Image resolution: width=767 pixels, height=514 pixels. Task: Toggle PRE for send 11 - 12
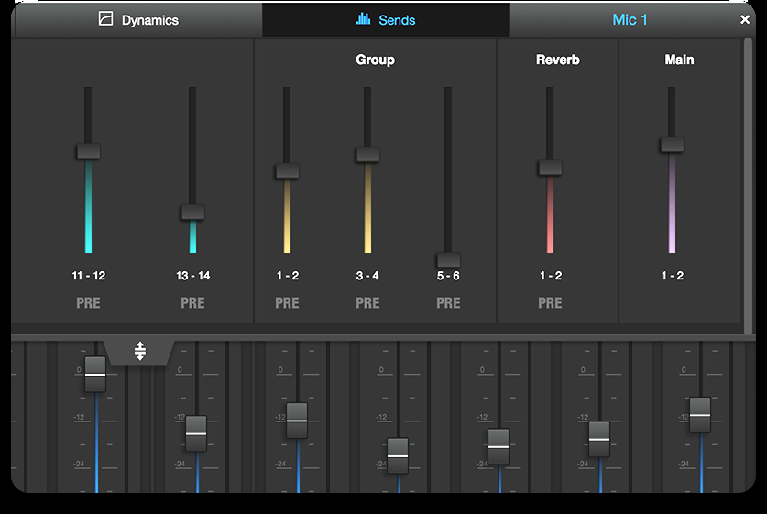coord(89,303)
